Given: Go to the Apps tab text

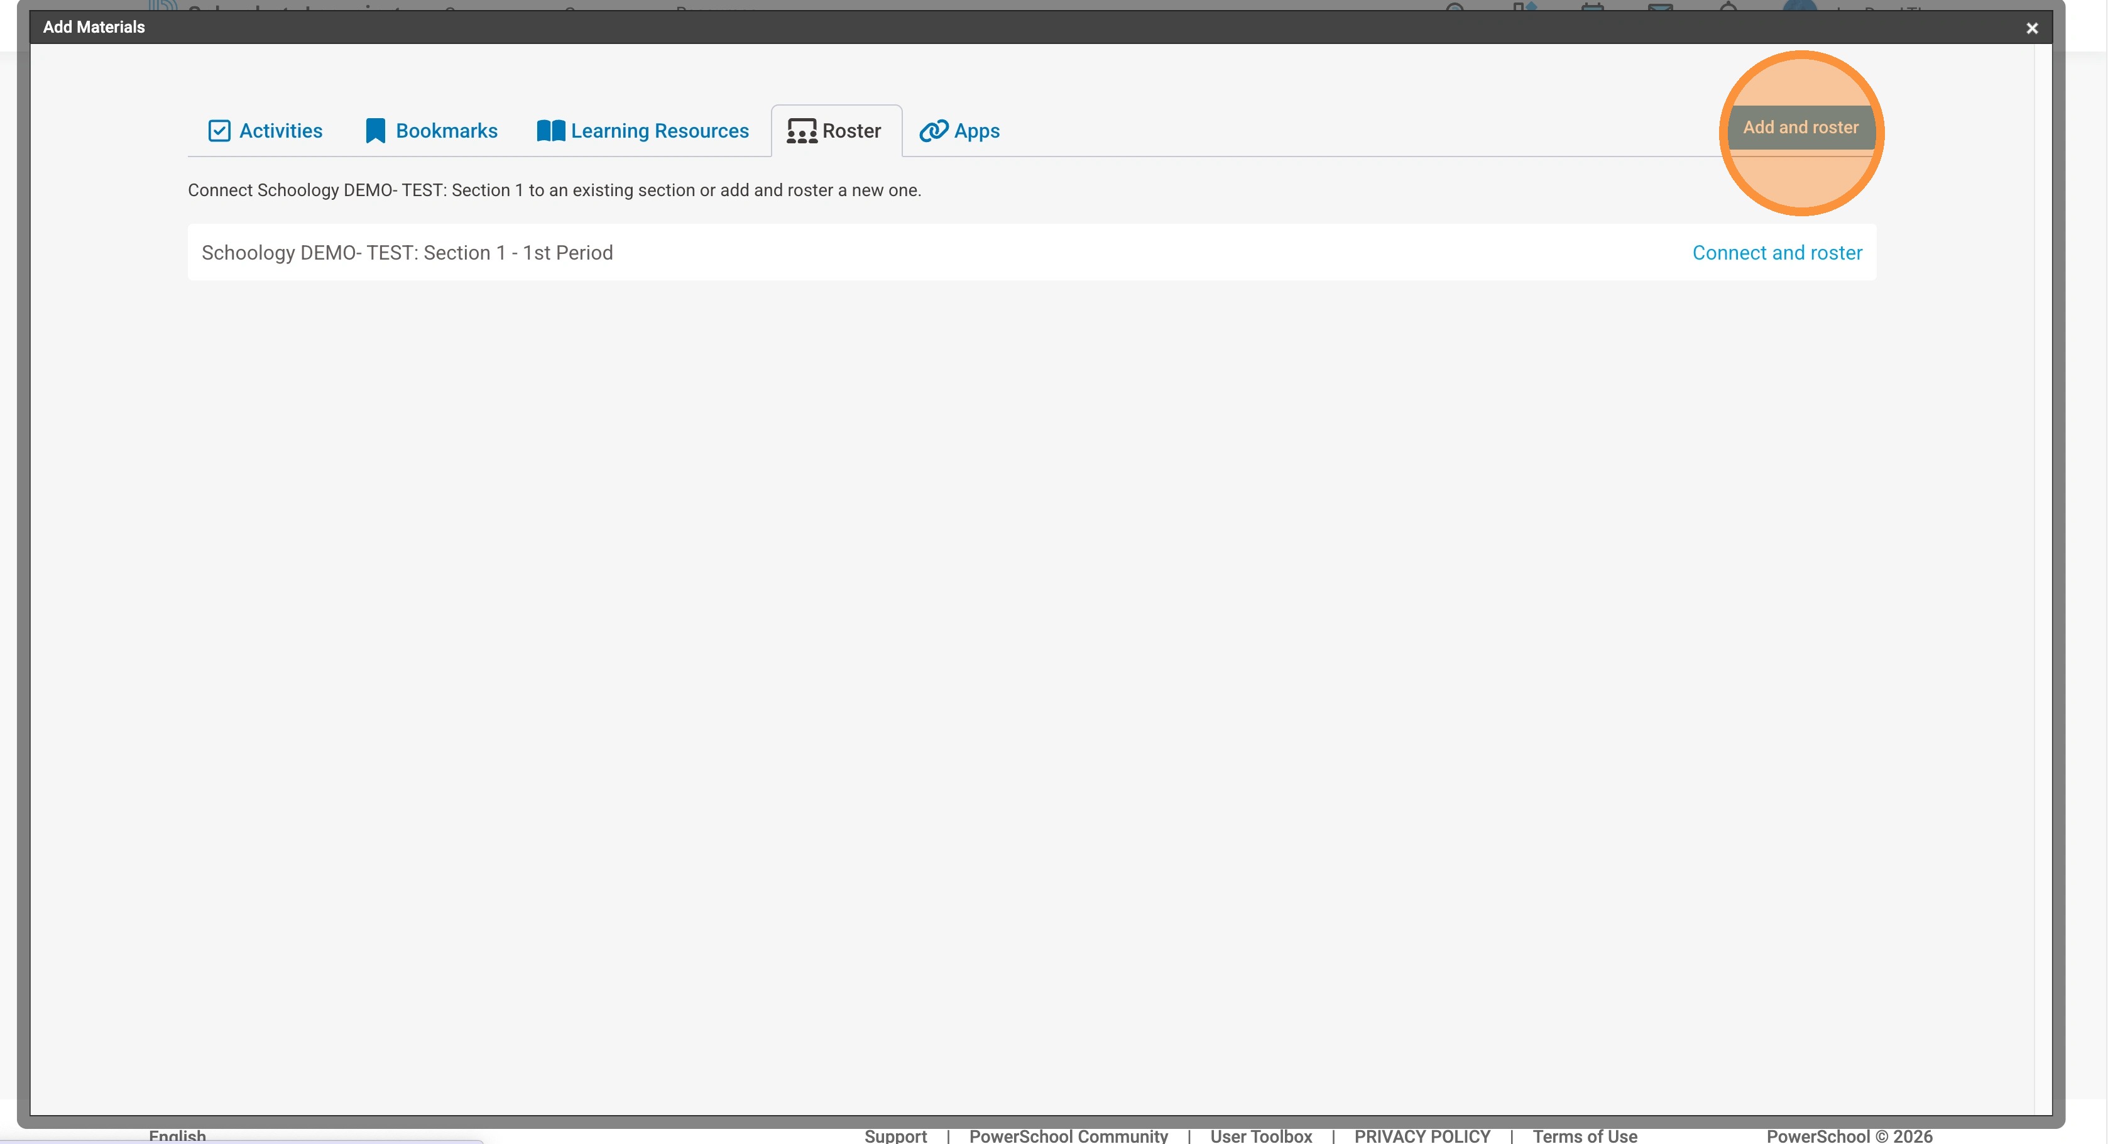Looking at the screenshot, I should click(976, 131).
